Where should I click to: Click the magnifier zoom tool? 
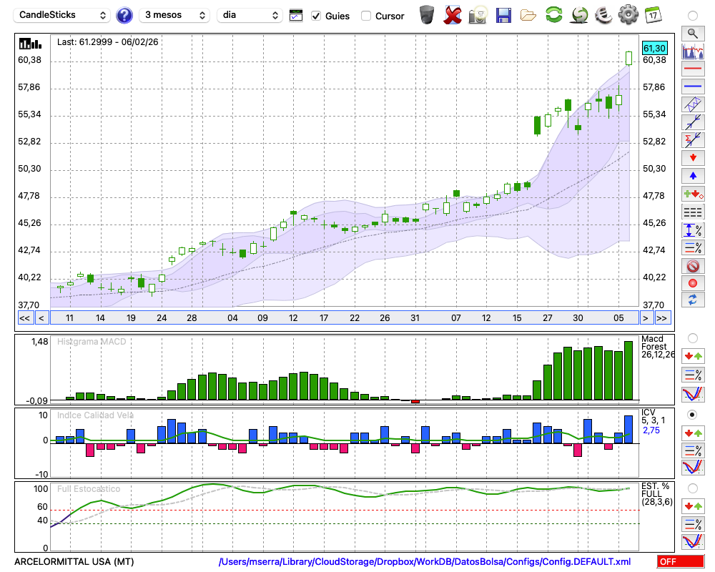click(x=693, y=33)
